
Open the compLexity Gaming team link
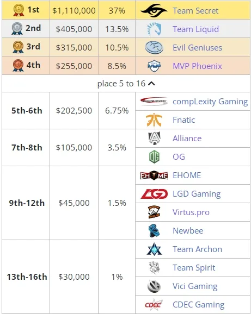(x=210, y=102)
